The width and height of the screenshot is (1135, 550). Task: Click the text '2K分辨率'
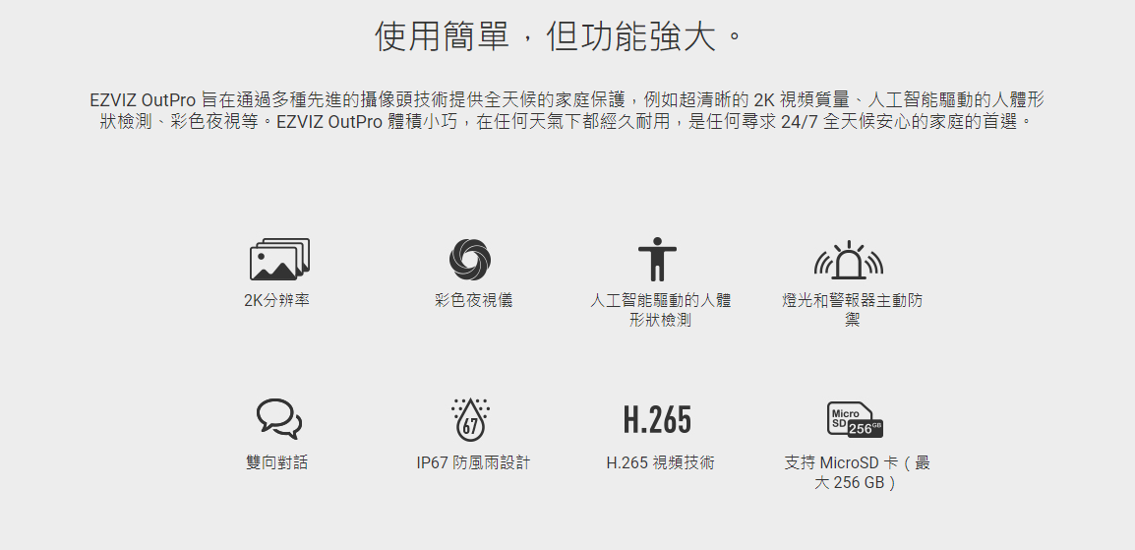pos(276,300)
